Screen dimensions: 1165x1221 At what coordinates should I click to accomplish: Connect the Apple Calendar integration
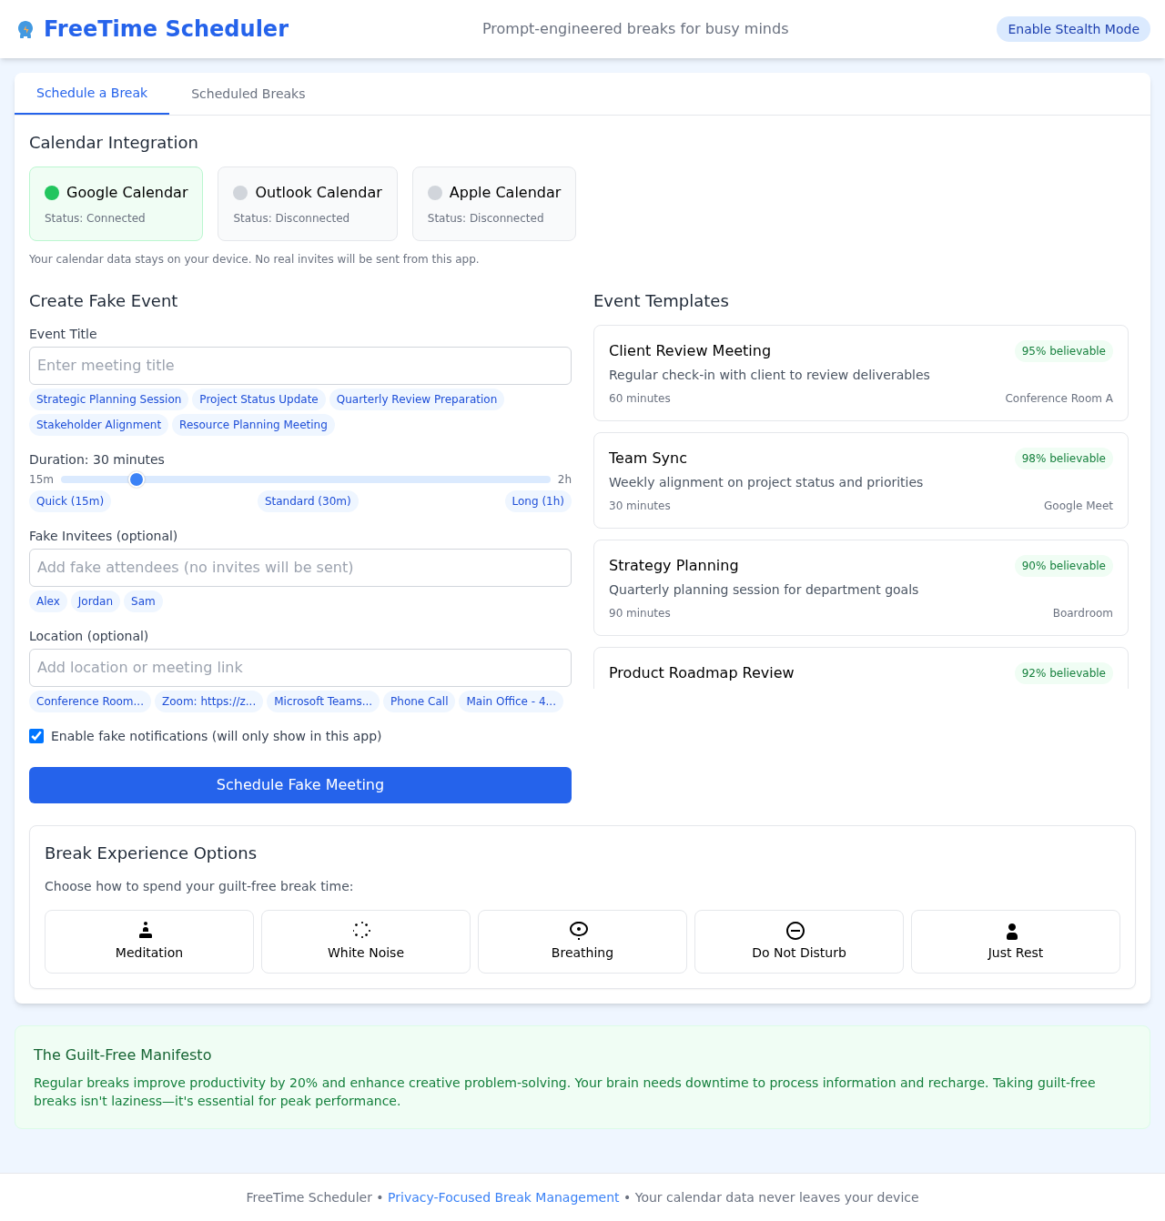[x=493, y=204]
